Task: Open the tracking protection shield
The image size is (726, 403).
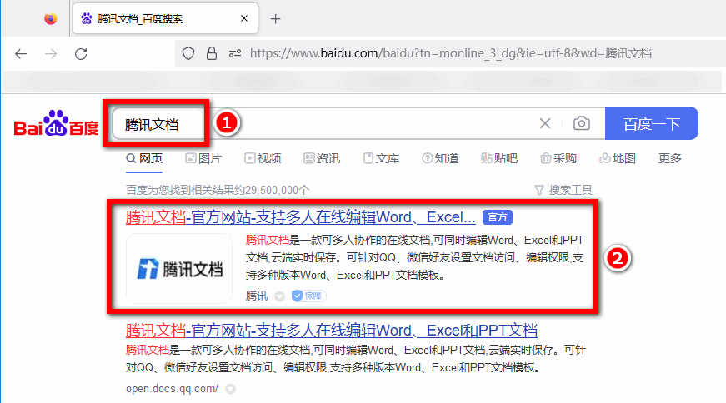Action: [188, 53]
